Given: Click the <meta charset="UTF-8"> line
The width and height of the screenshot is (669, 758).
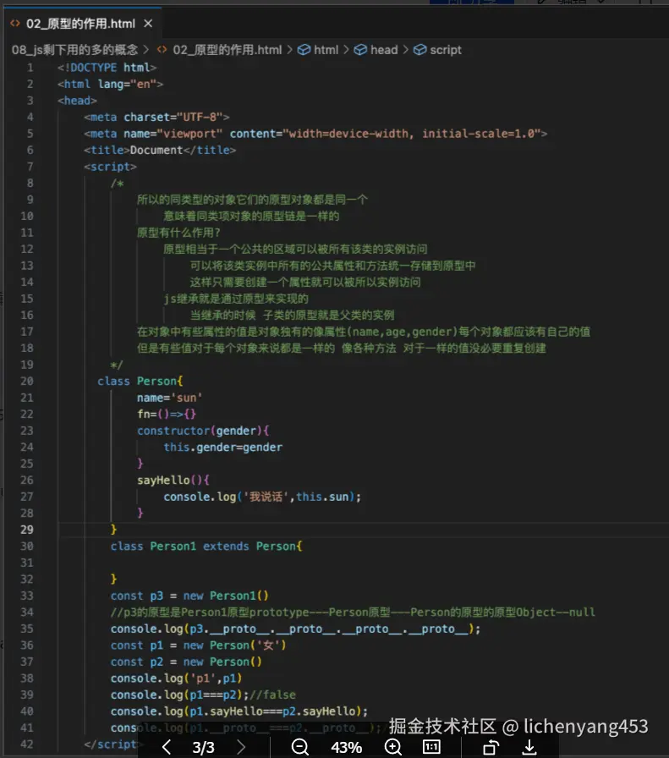Looking at the screenshot, I should click(x=156, y=117).
